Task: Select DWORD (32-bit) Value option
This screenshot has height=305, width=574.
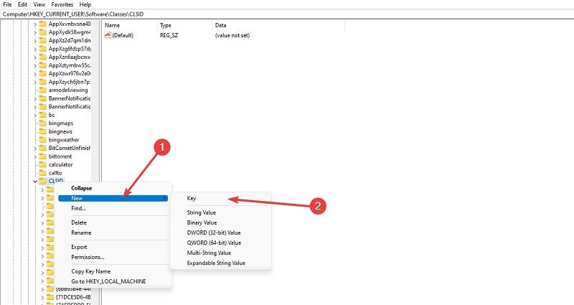Action: [214, 233]
